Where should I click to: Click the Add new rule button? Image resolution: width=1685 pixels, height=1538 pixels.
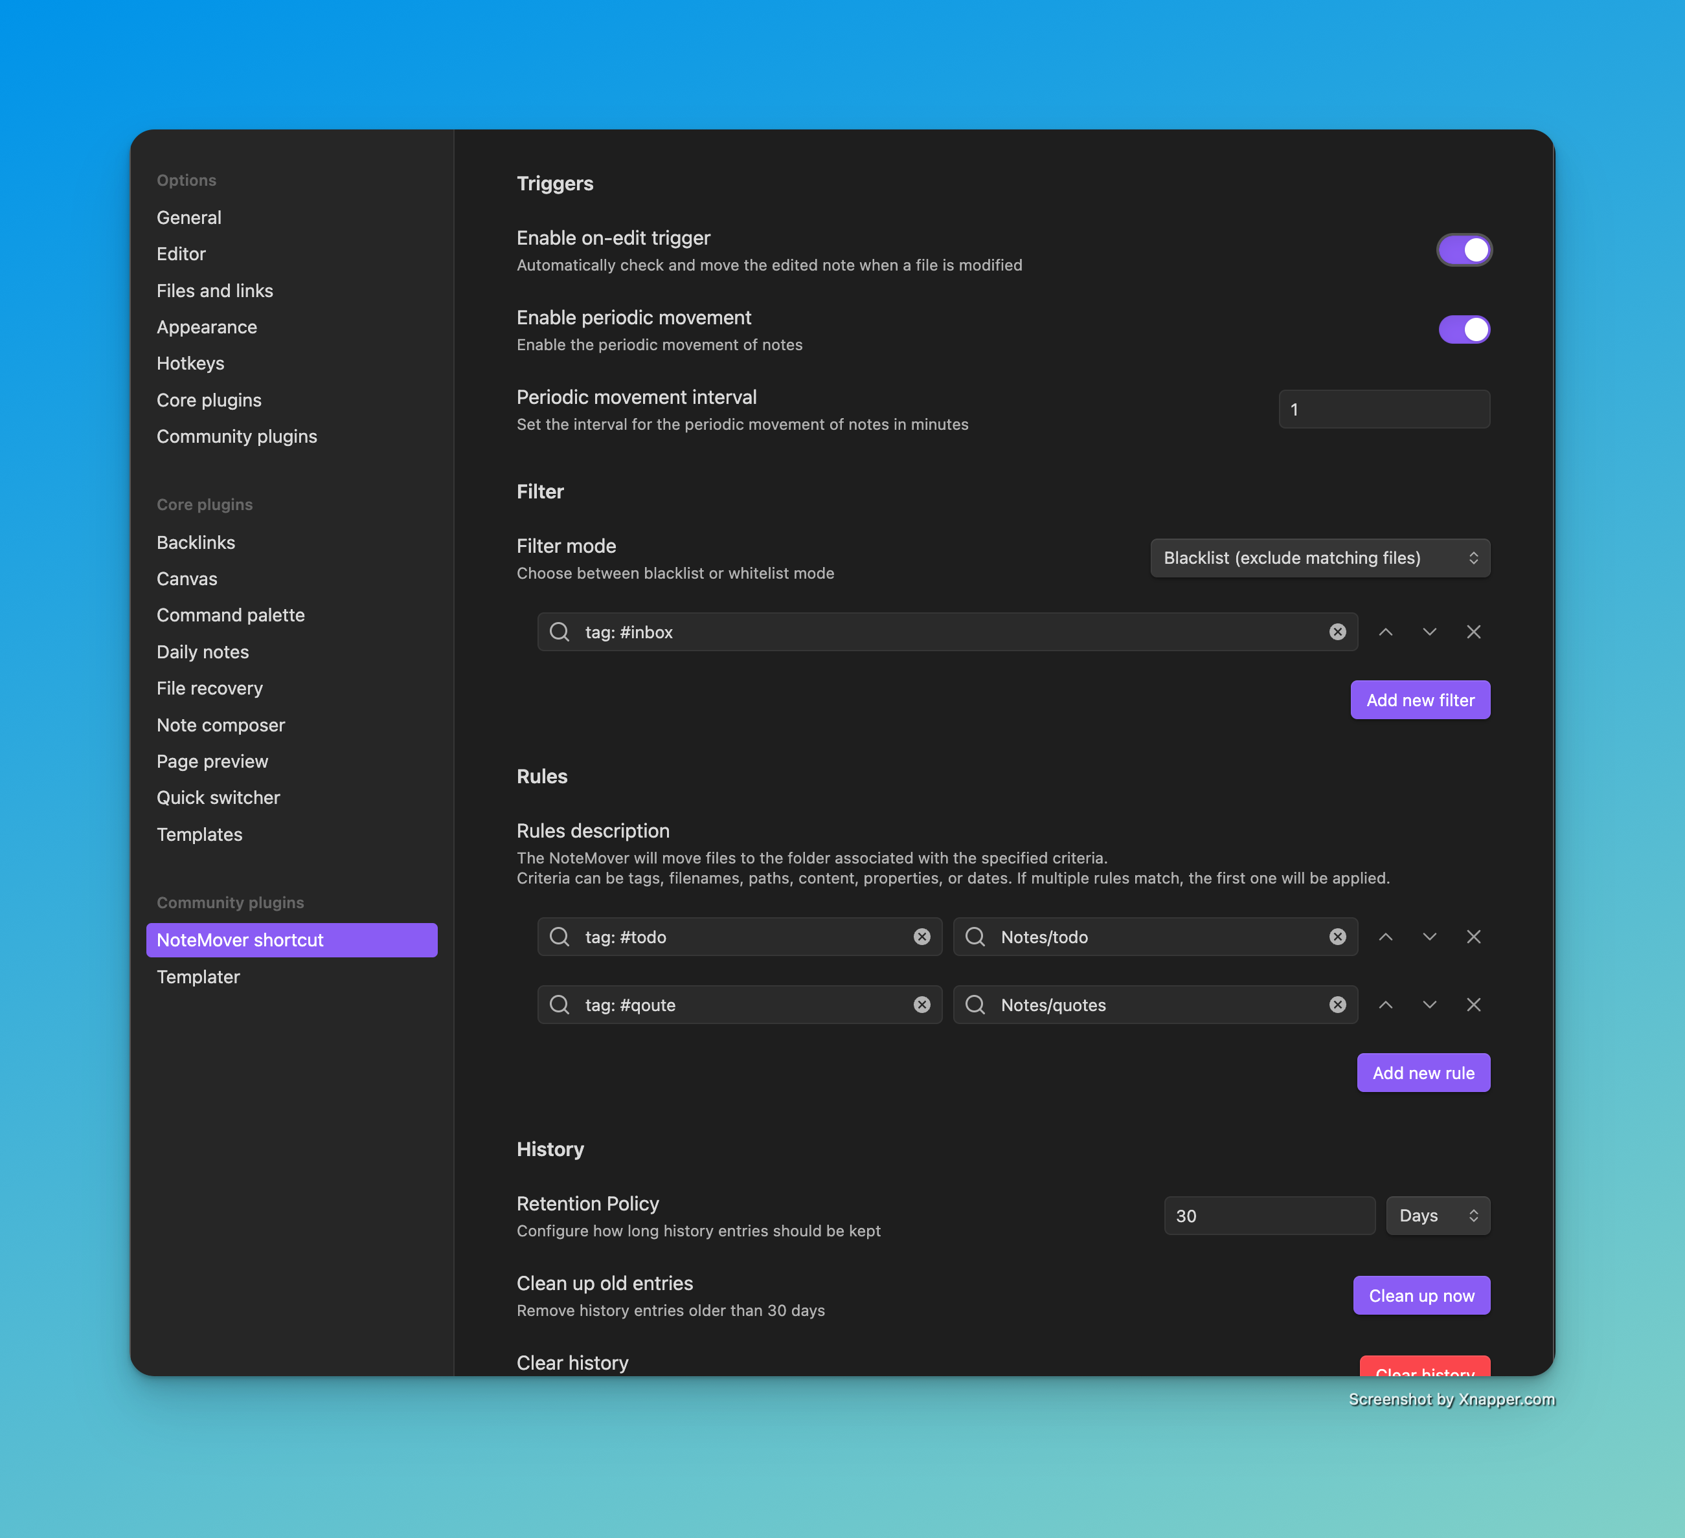pos(1423,1073)
